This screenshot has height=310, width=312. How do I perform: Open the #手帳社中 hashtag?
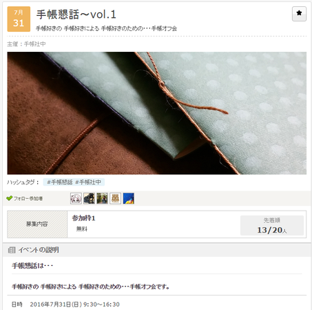point(88,182)
